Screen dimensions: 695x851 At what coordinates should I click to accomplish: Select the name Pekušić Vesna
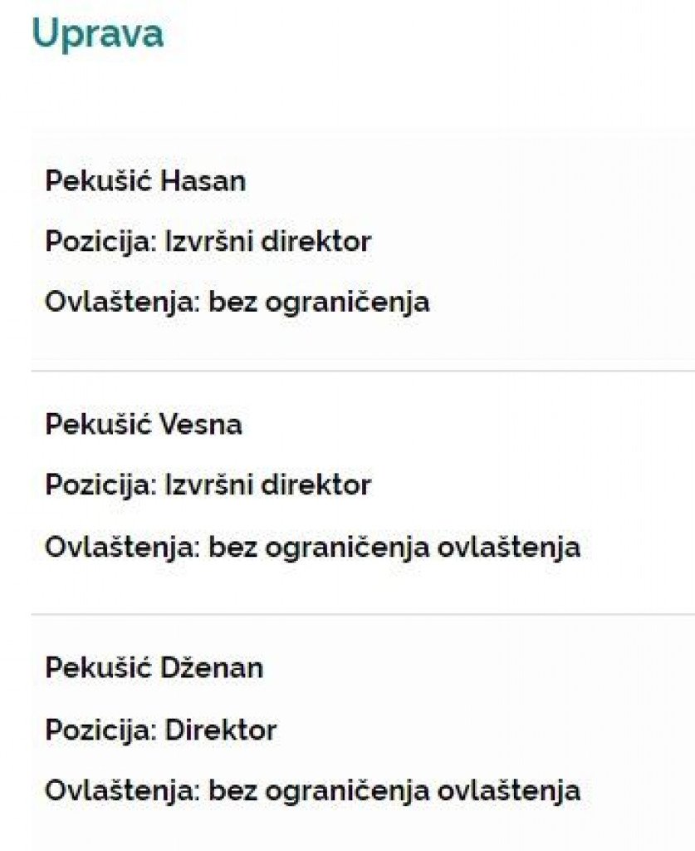tap(144, 424)
